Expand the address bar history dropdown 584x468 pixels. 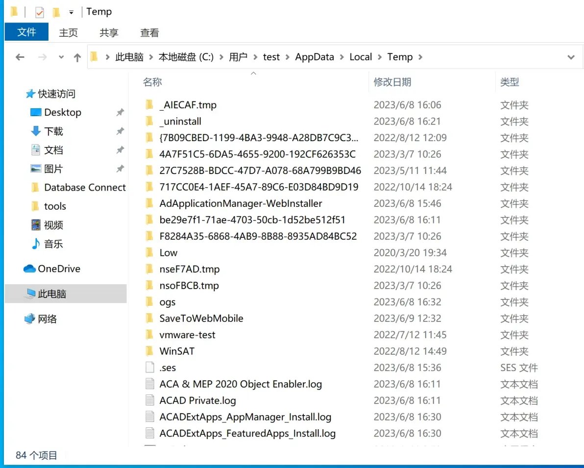571,57
